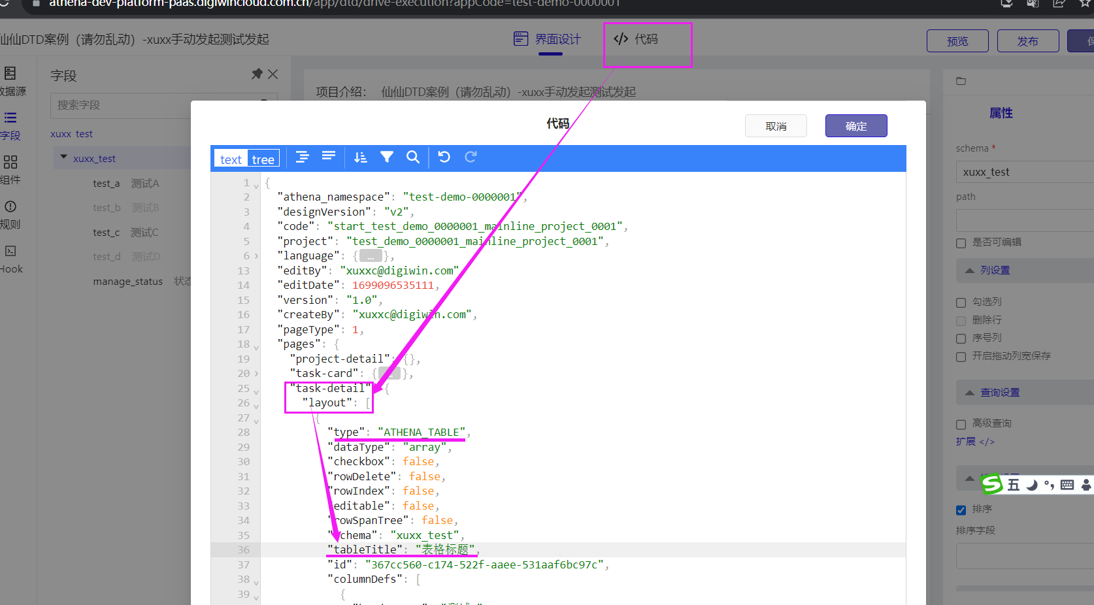1094x605 pixels.
Task: Click the IME soft keyboard icon
Action: pos(1067,485)
